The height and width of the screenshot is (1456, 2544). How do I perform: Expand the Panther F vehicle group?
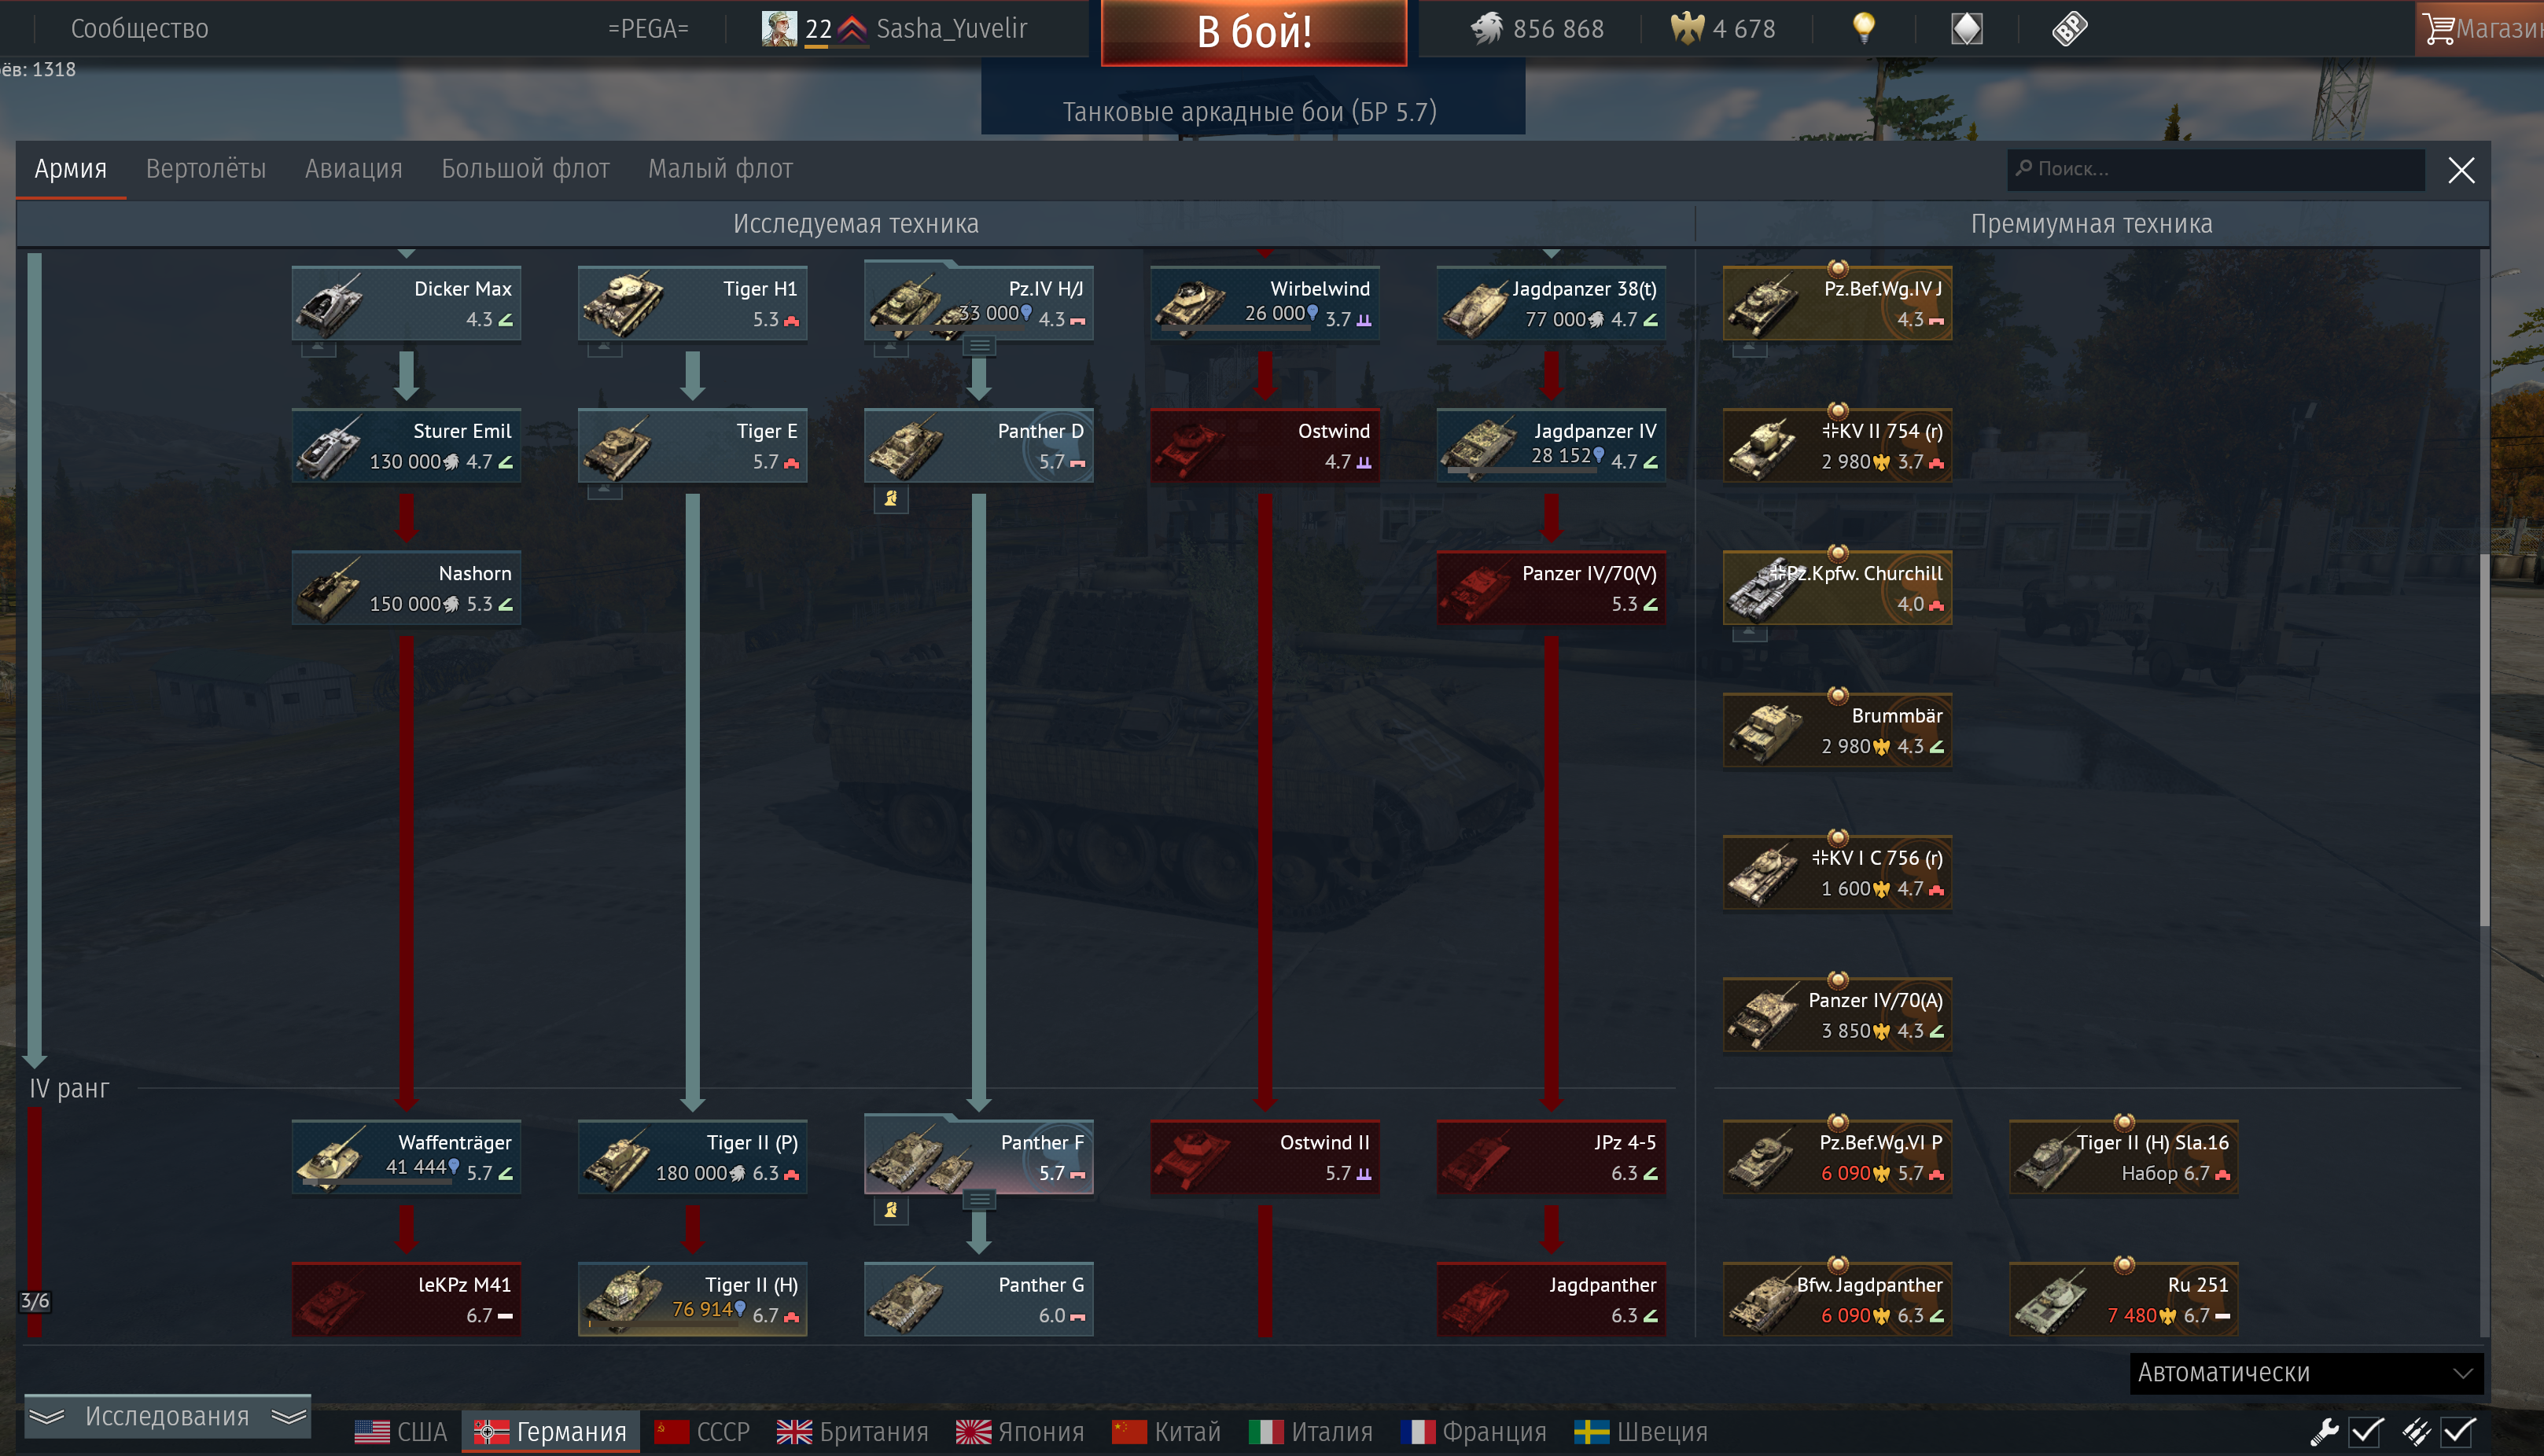tap(979, 1199)
